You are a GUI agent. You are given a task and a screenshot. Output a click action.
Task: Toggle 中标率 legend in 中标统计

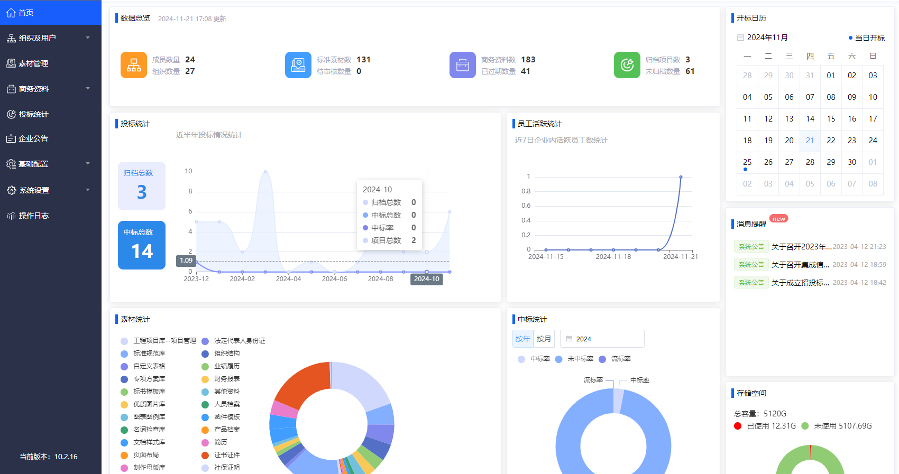point(534,359)
